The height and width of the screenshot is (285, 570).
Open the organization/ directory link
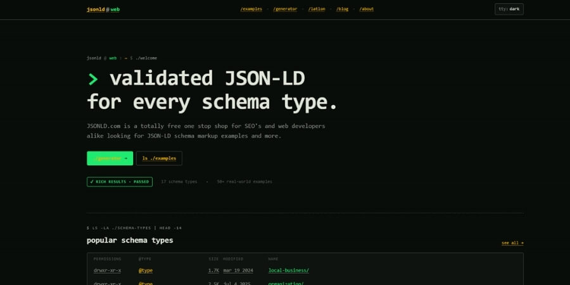(x=286, y=284)
